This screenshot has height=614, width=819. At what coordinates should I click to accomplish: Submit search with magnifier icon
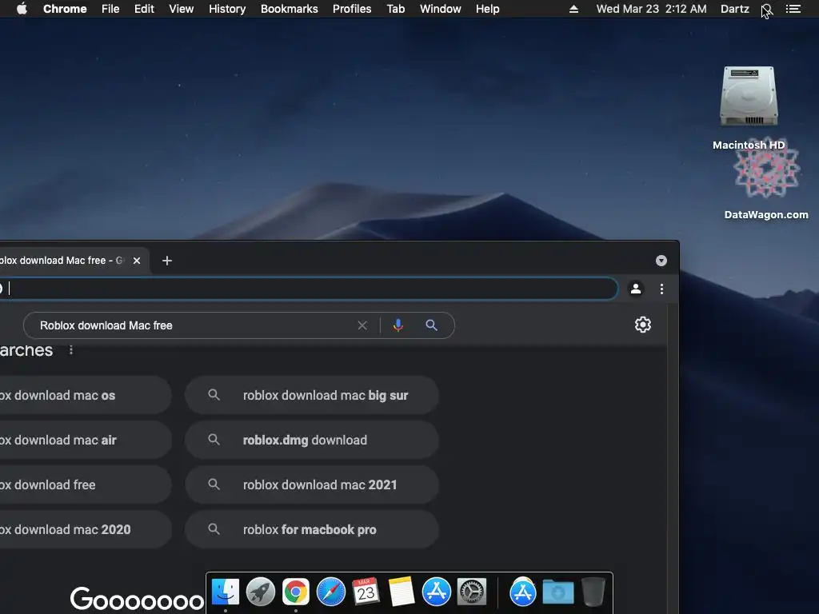431,325
